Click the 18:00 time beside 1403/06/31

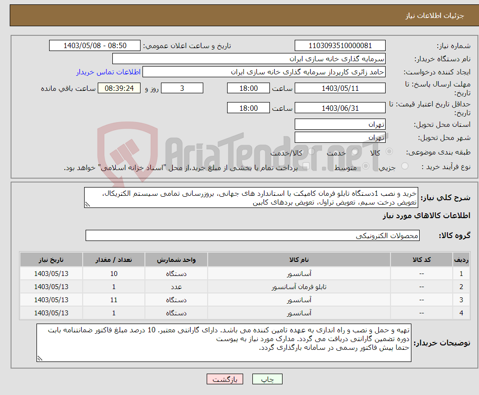[x=248, y=108]
